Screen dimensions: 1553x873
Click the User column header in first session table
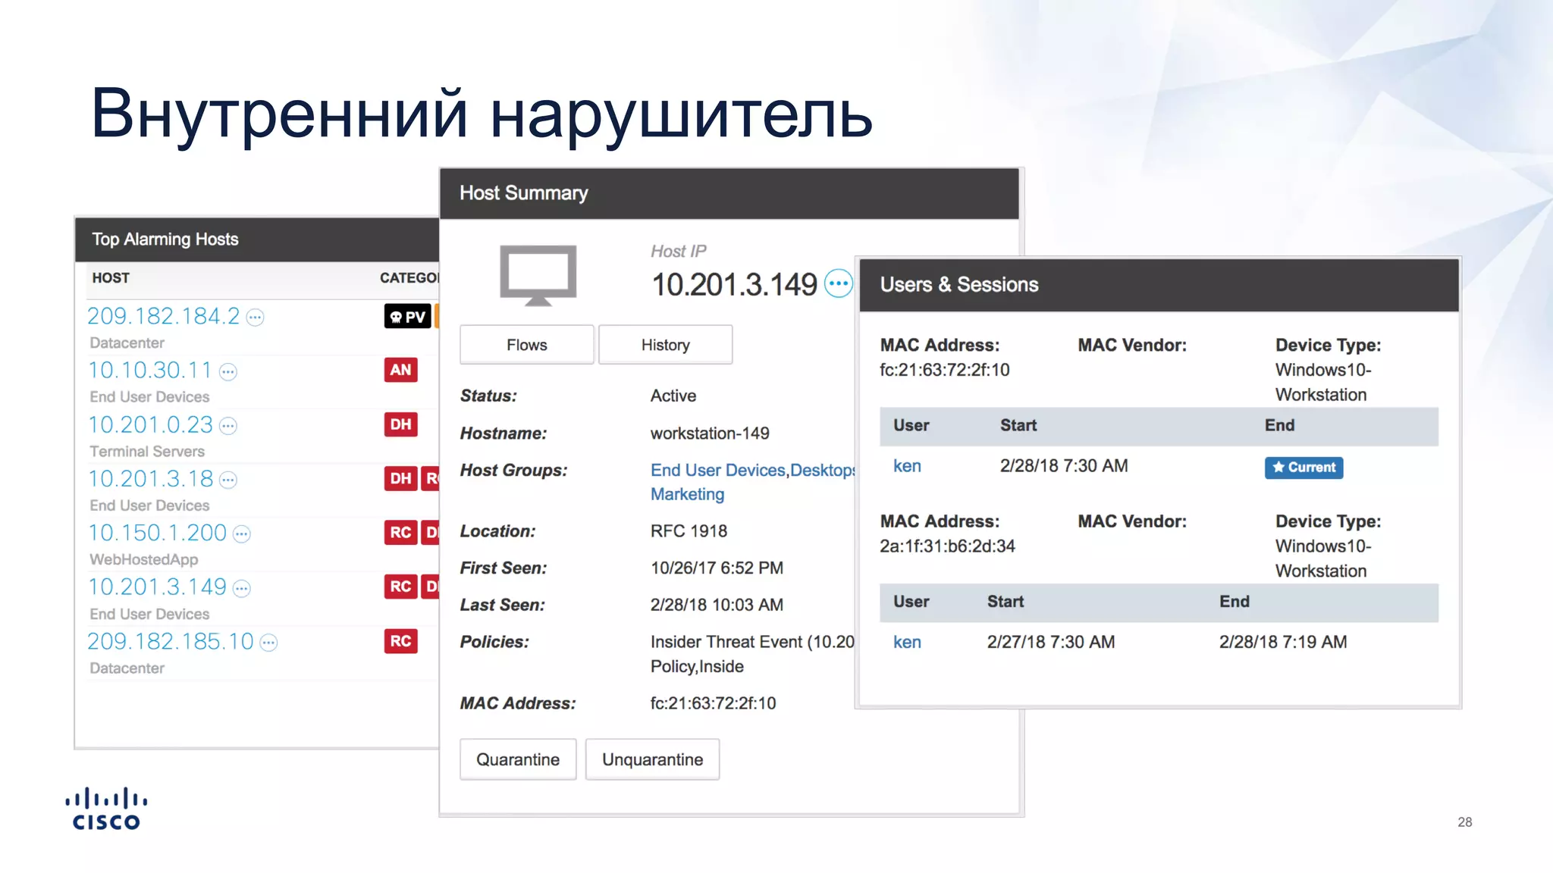point(911,425)
